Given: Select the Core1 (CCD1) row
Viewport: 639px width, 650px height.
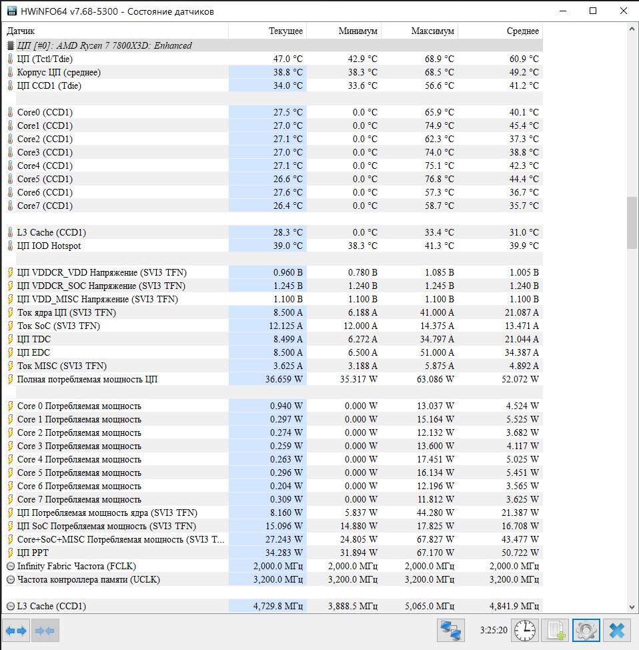Looking at the screenshot, I should (x=274, y=125).
